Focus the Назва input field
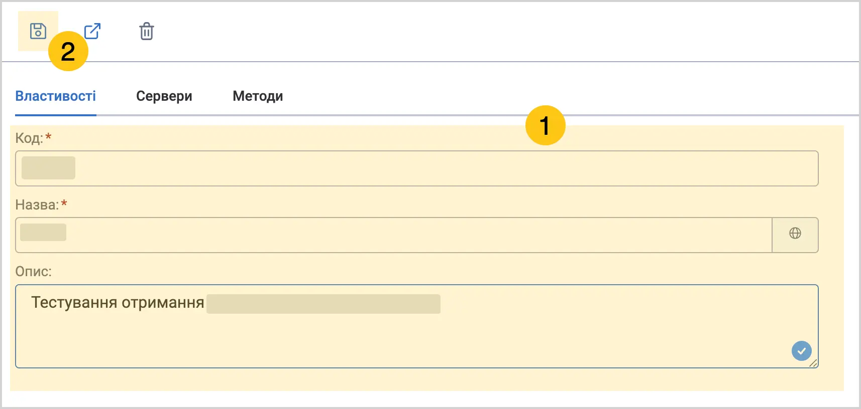Screen dimensions: 861x409 coord(394,235)
